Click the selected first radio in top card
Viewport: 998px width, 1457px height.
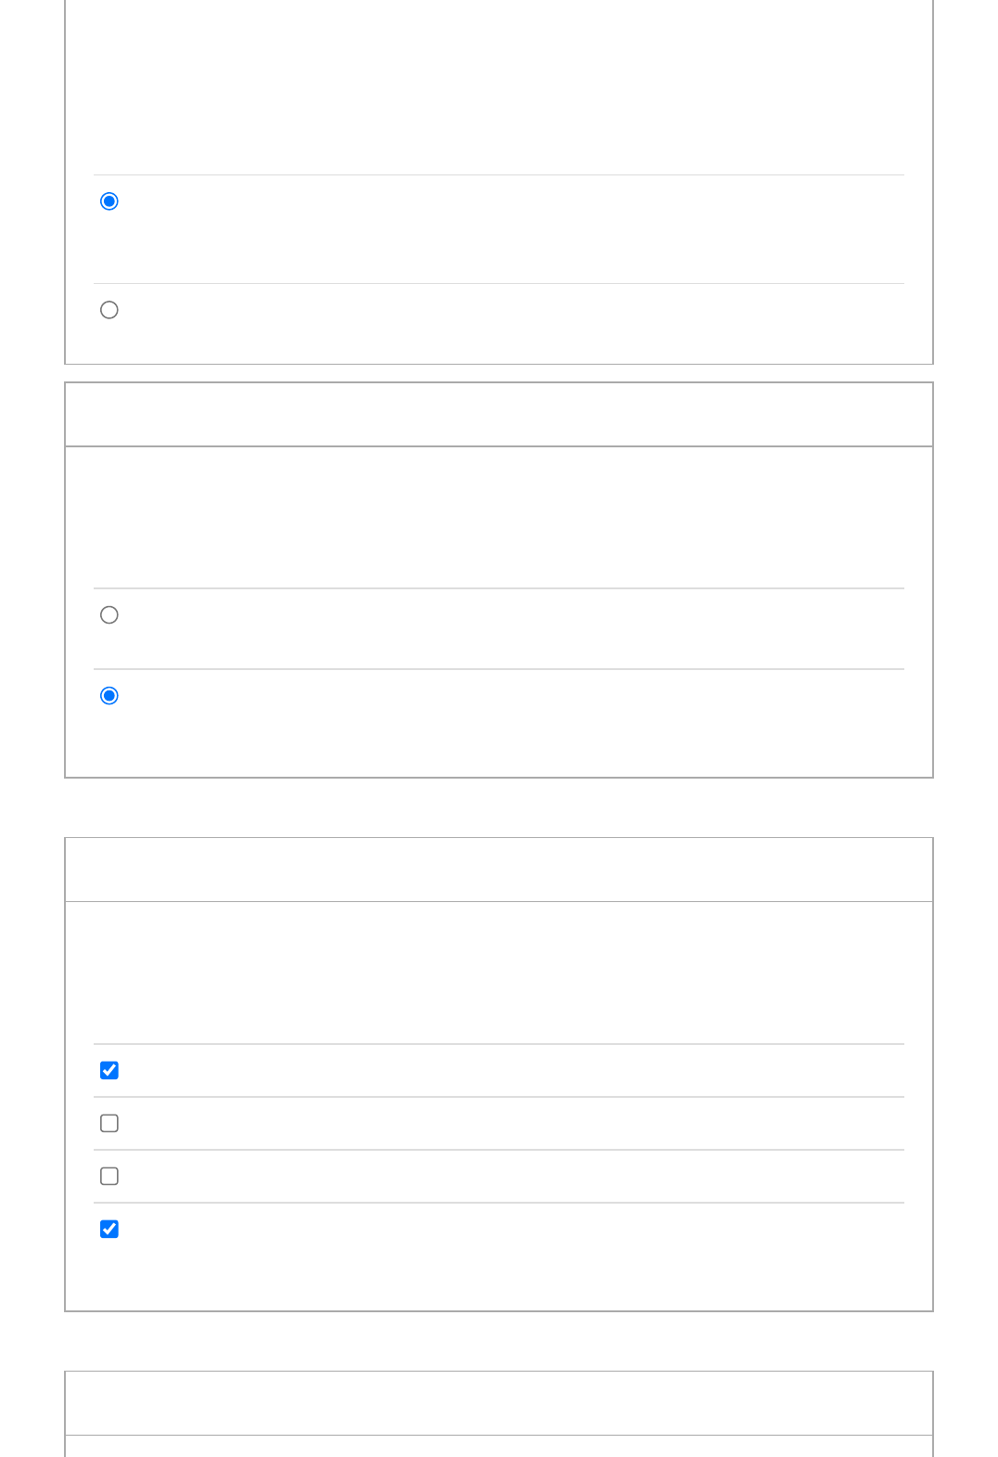[109, 201]
